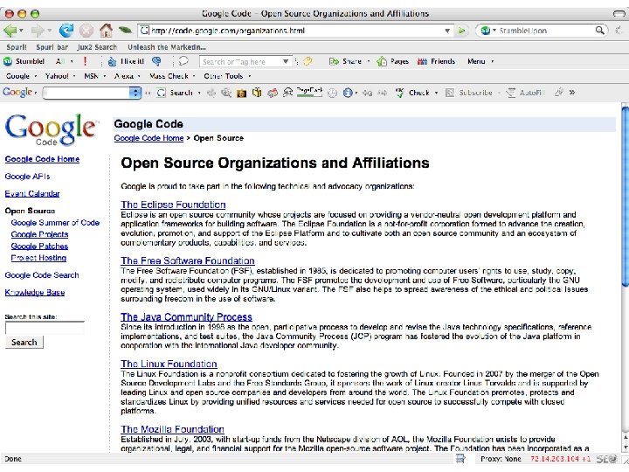Click the thumbs-down icon
This screenshot has height=472, width=629.
pyautogui.click(x=156, y=61)
